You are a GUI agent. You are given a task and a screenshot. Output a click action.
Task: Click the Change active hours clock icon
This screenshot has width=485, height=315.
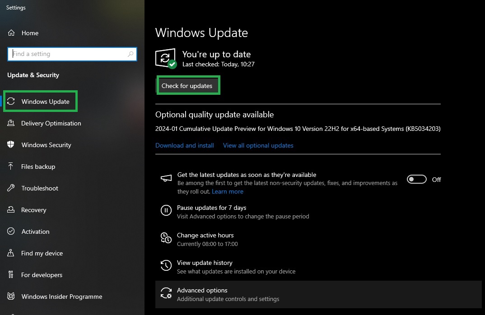click(166, 238)
